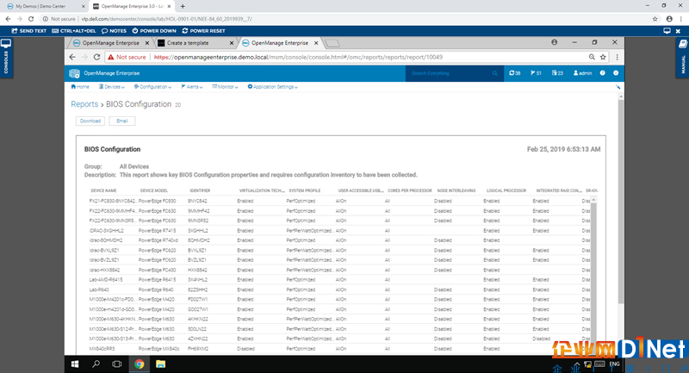Reload the inner browser page

[97, 57]
